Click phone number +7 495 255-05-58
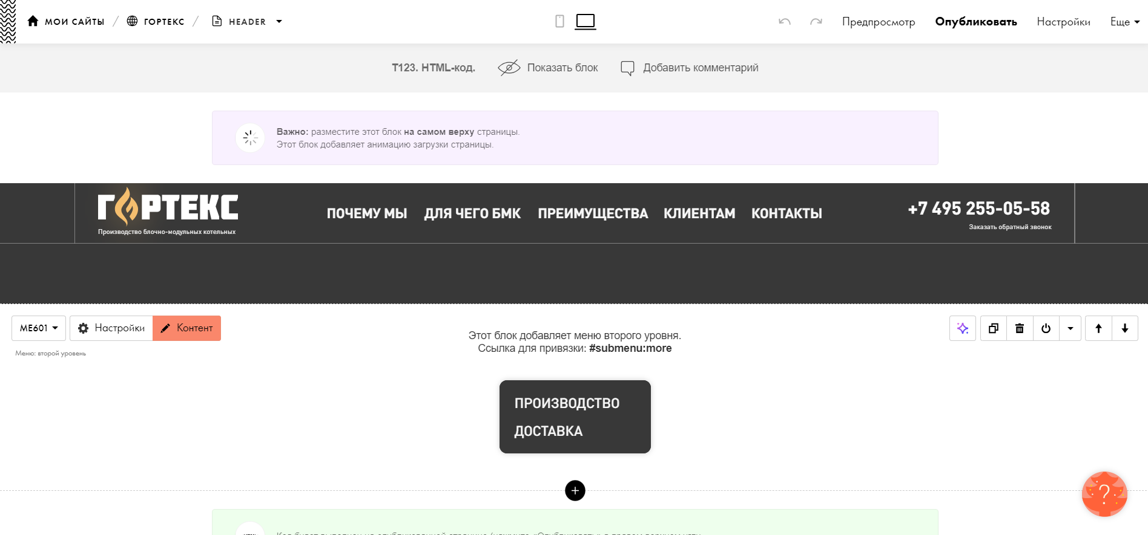 (x=979, y=209)
